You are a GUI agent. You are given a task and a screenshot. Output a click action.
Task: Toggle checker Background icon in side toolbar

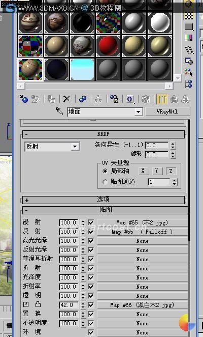[x=189, y=16]
